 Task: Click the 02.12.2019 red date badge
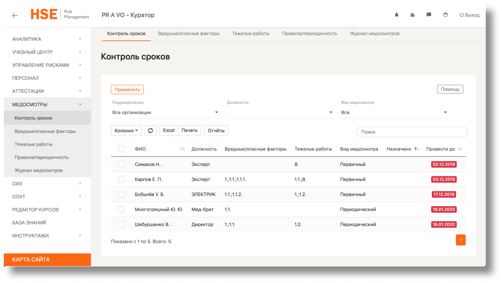point(444,164)
